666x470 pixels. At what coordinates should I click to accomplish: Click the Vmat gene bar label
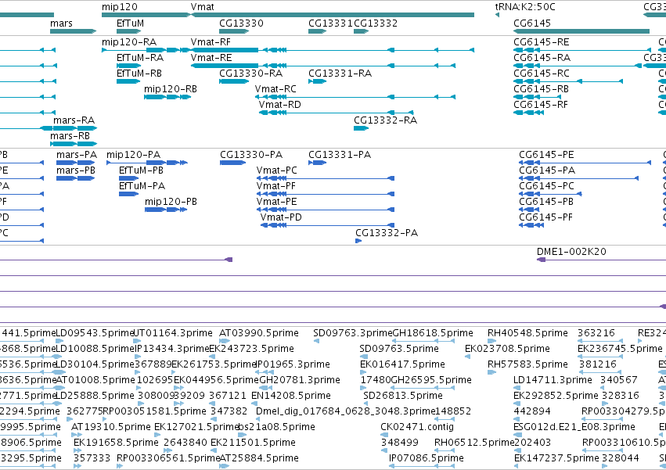tap(202, 7)
